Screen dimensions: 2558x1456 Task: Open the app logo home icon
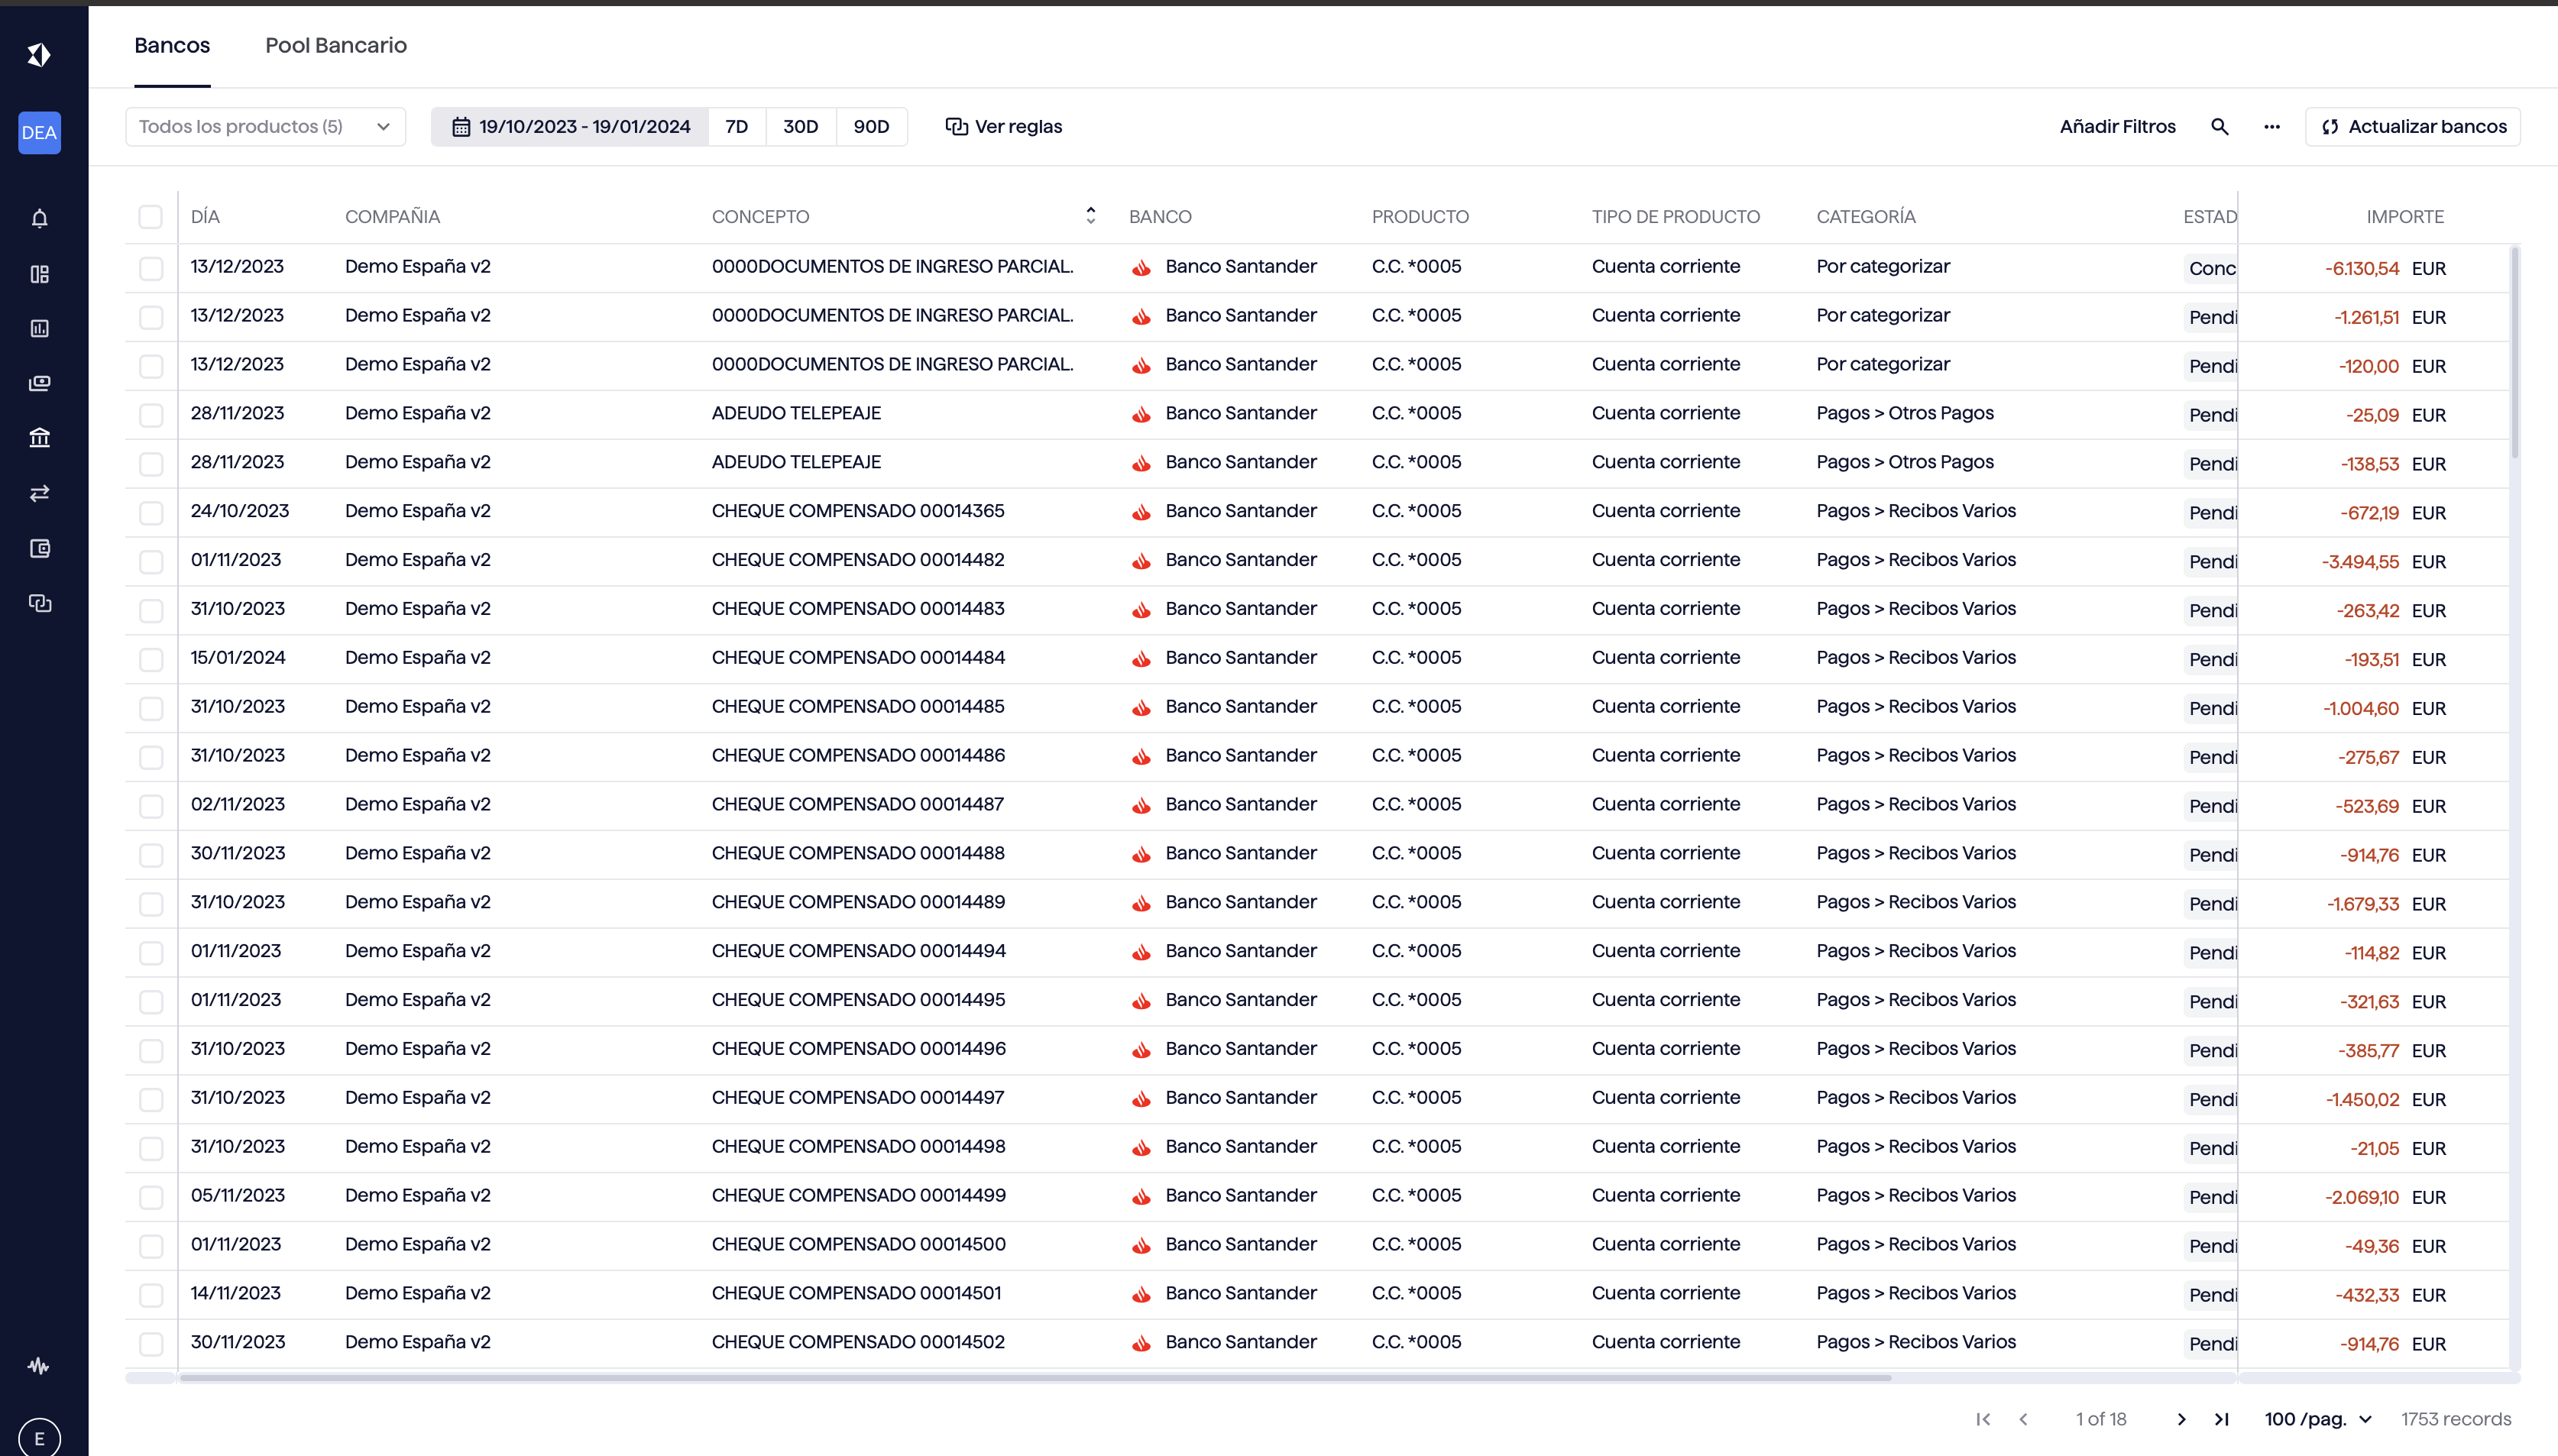coord(39,55)
